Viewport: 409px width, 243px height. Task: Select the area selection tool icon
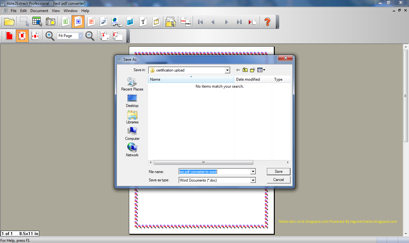[24, 22]
